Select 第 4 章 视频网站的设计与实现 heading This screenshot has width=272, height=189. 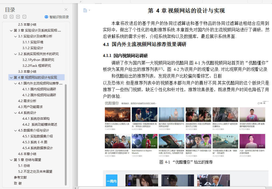pos(35,77)
